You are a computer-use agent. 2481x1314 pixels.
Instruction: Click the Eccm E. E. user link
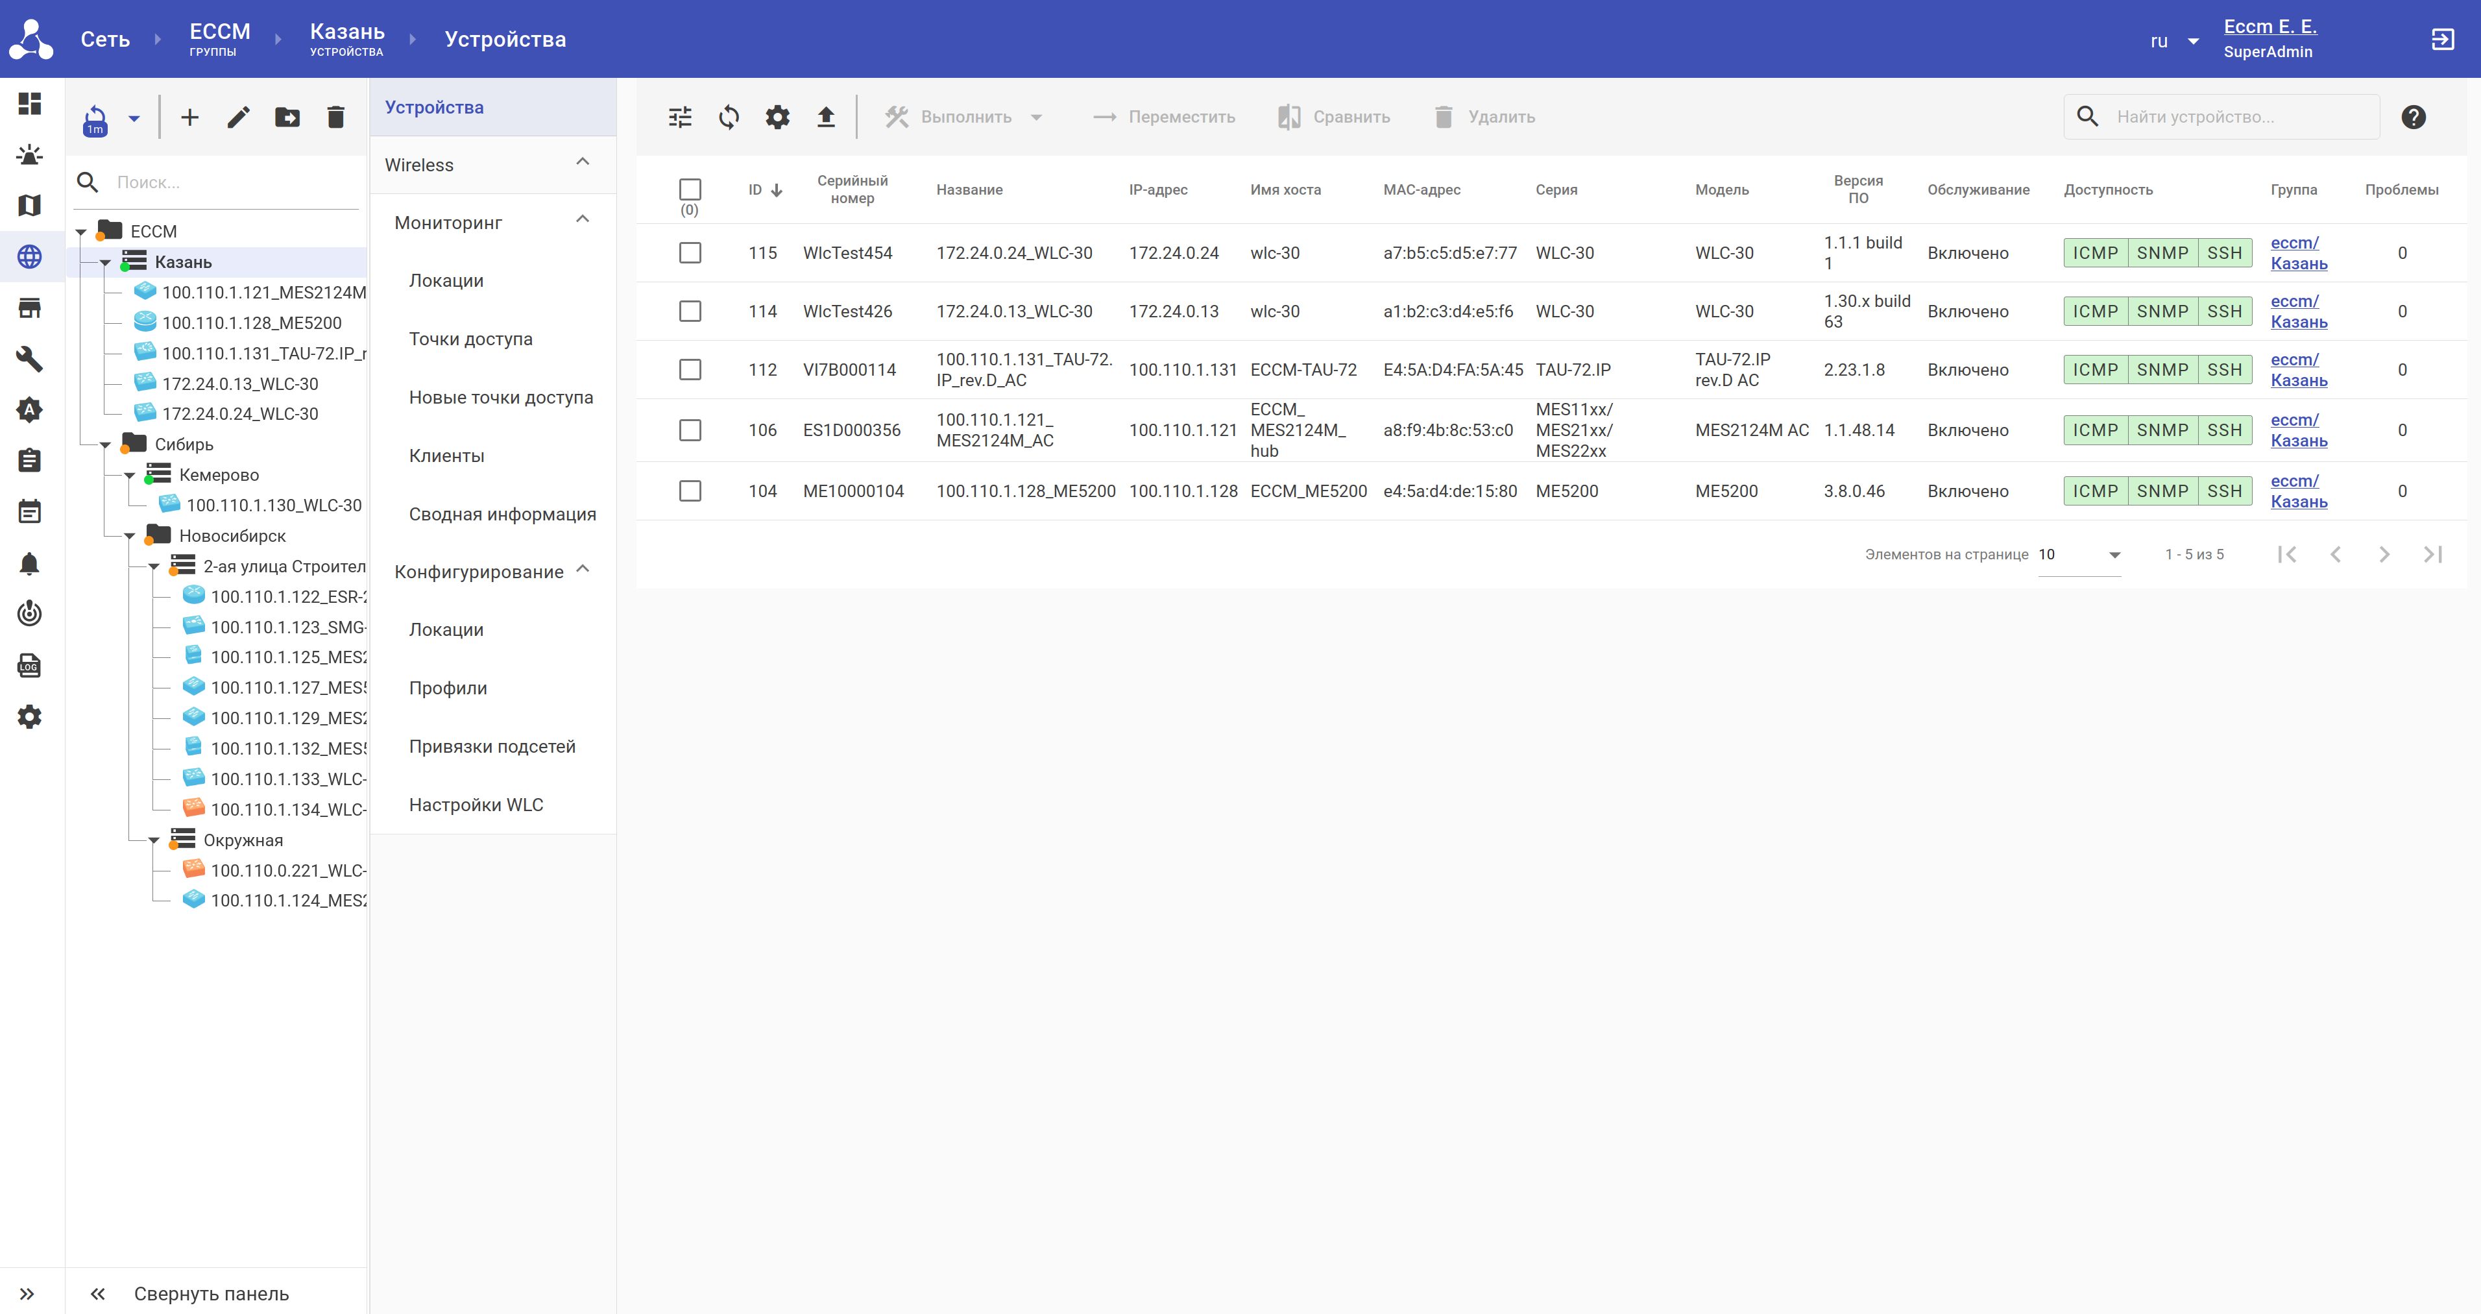pos(2269,27)
